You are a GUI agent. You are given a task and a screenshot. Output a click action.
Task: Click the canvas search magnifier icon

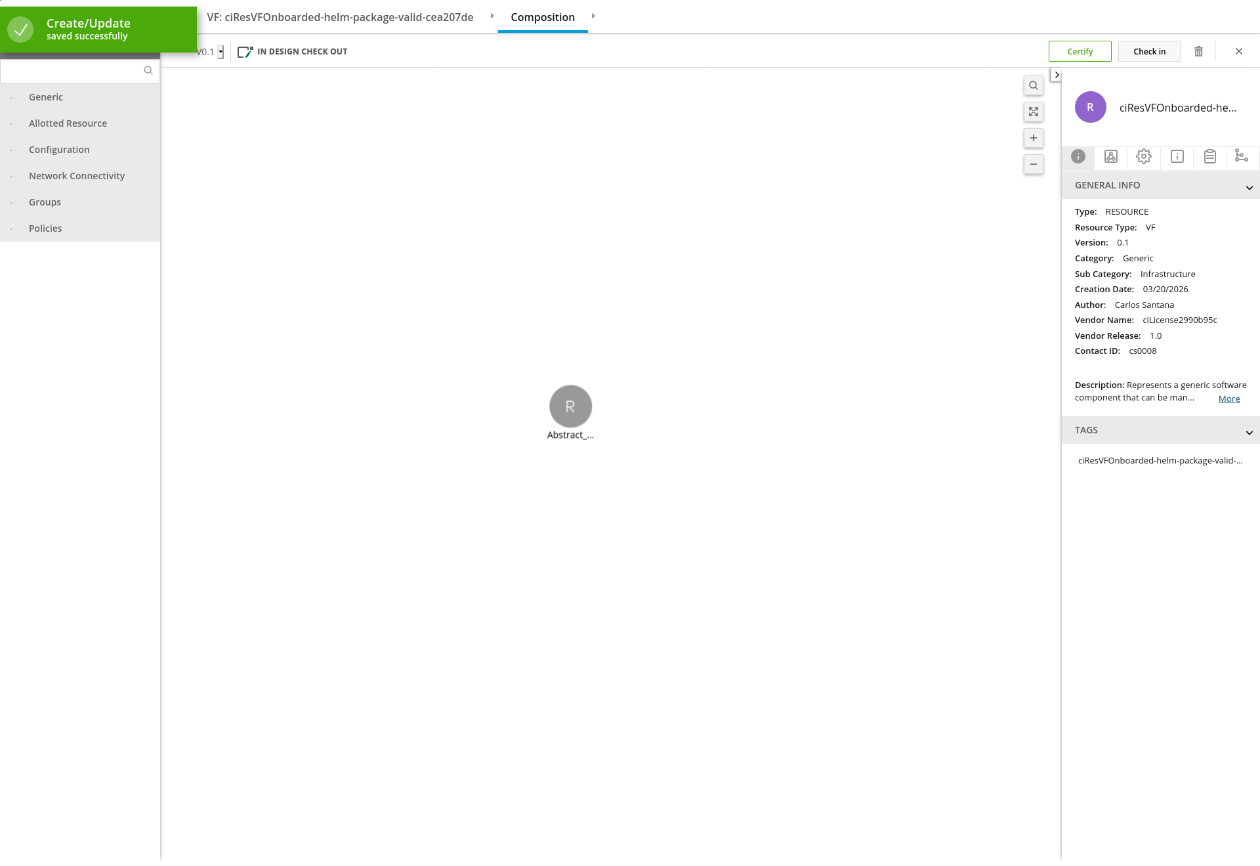pos(1034,85)
